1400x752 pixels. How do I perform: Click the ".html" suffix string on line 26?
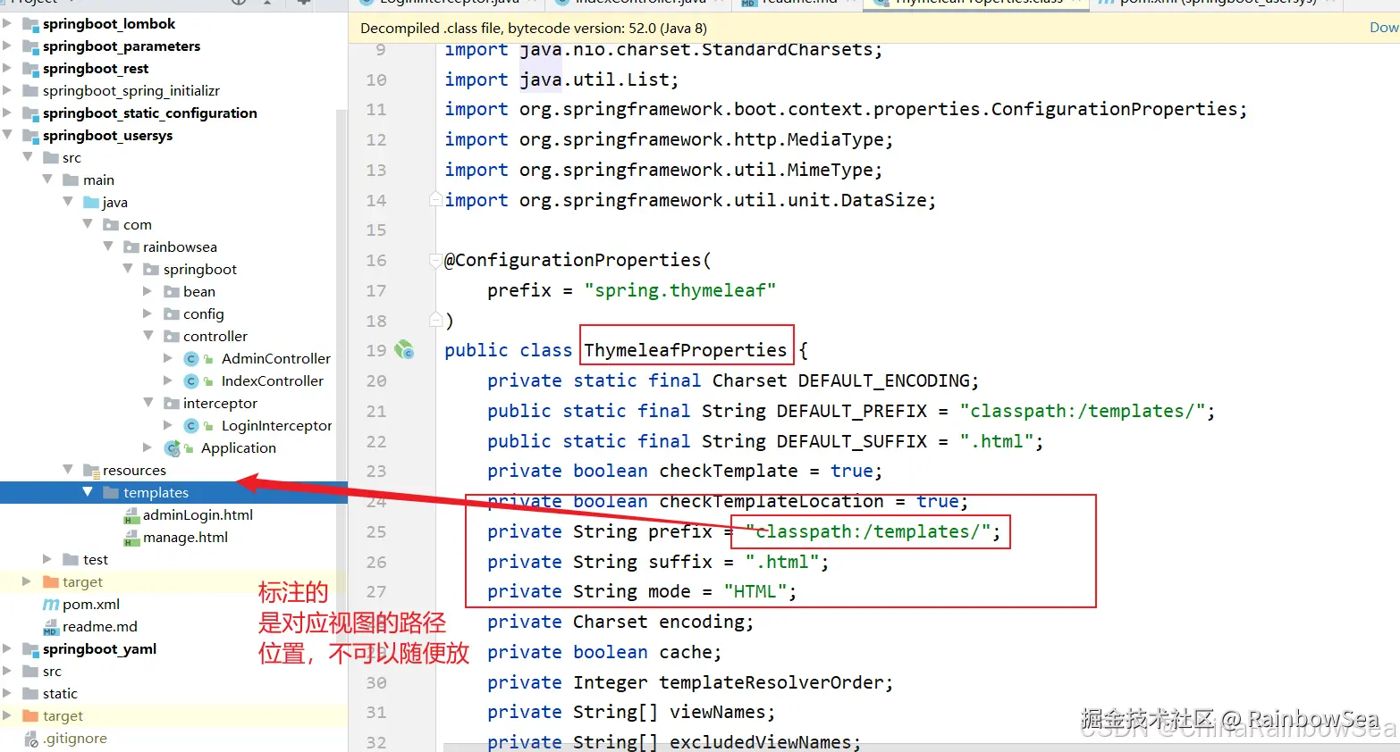pyautogui.click(x=782, y=562)
